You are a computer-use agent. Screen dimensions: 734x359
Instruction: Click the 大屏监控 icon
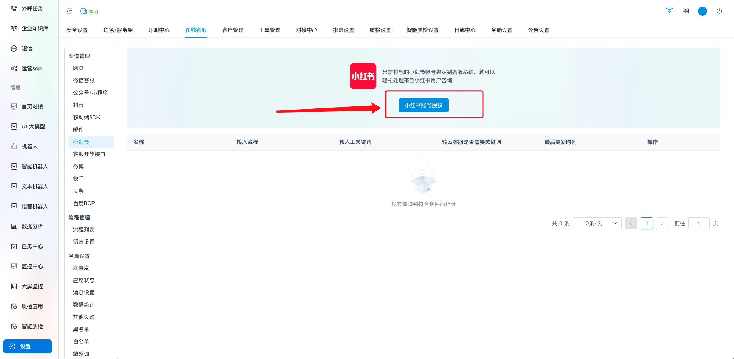(14, 286)
